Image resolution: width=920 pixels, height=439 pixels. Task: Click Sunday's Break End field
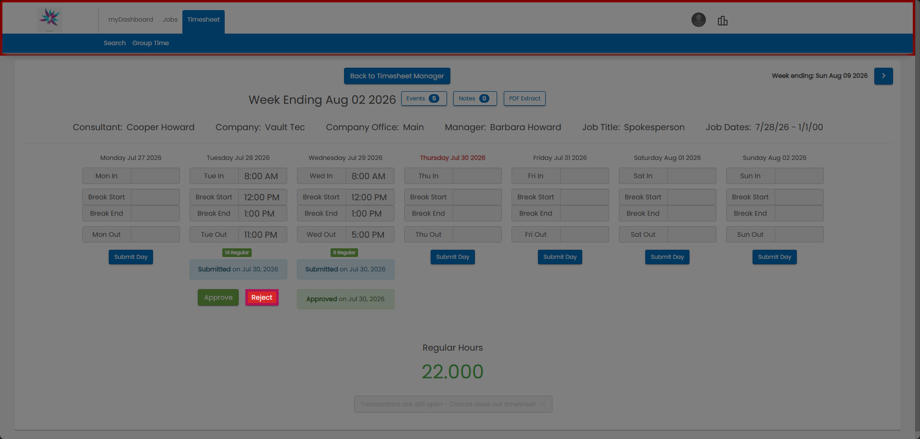pos(799,213)
